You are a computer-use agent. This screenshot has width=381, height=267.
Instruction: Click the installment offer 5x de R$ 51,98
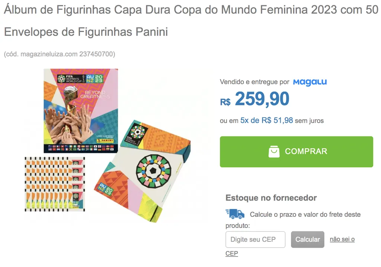tap(266, 120)
